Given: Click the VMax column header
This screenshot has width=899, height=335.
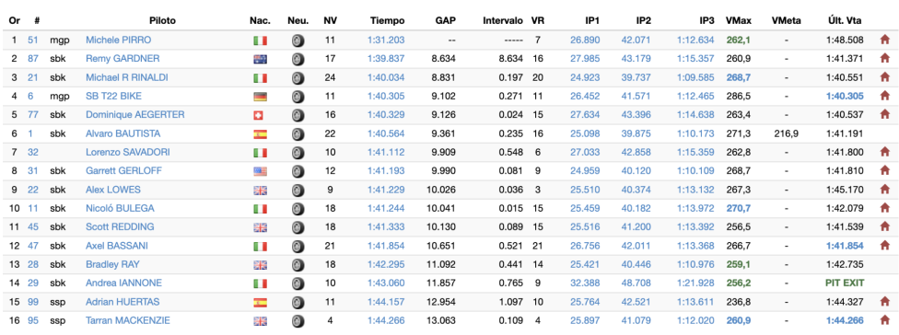Looking at the screenshot, I should pyautogui.click(x=739, y=20).
